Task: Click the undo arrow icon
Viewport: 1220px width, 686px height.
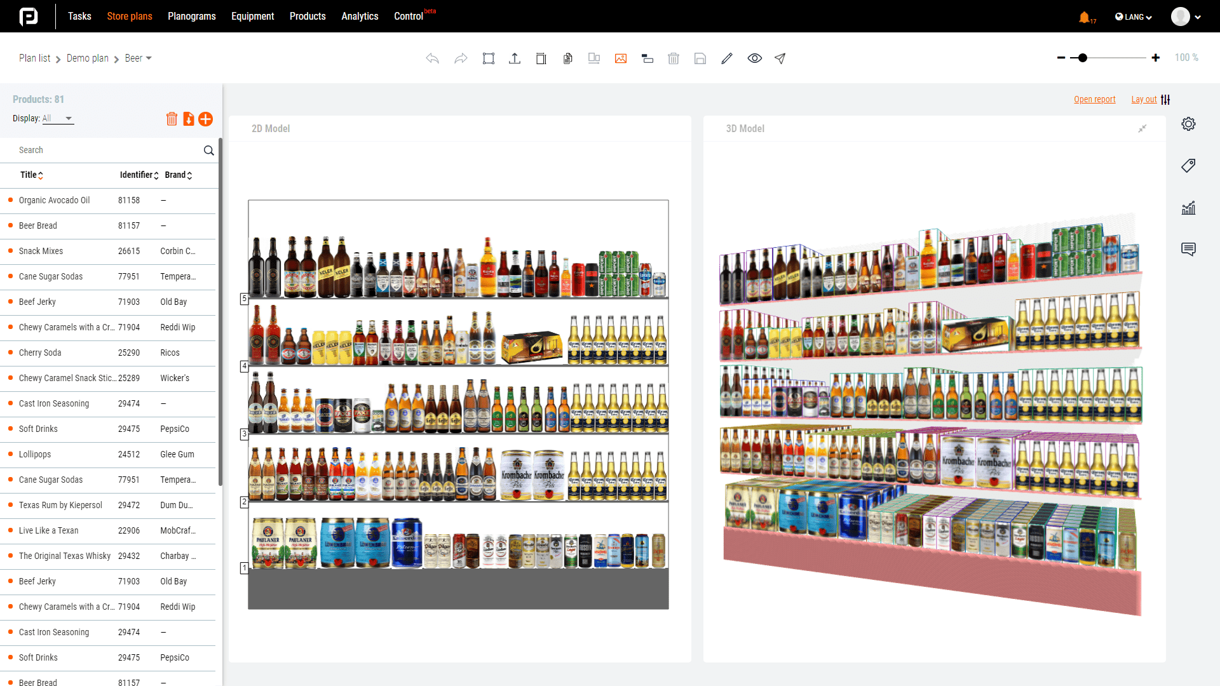Action: click(432, 58)
